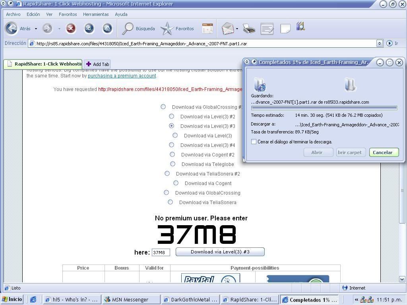The width and height of the screenshot is (407, 305).
Task: Switch to DarkGothicMetal taskbar window
Action: coord(191,299)
